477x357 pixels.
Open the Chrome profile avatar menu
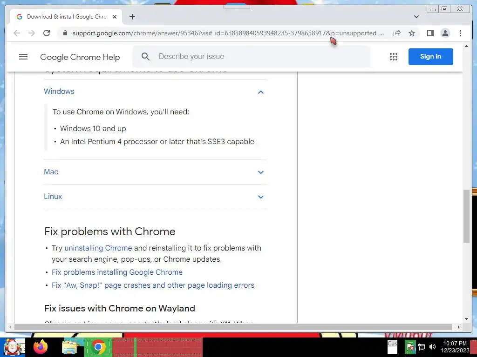445,33
